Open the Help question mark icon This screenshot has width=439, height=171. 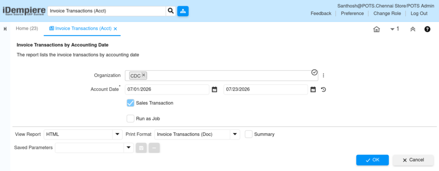point(427,29)
